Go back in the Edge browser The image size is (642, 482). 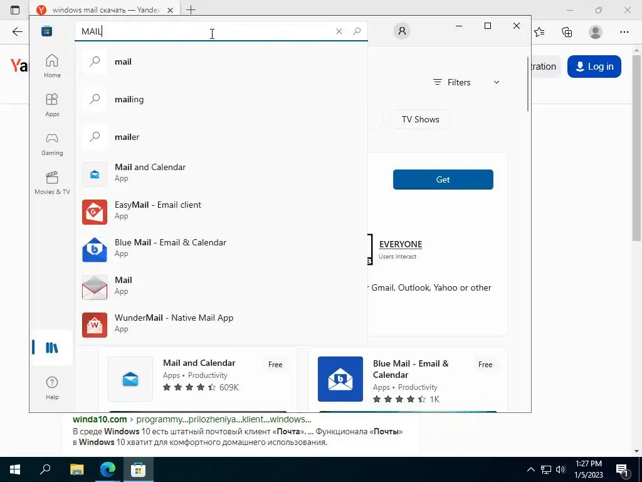tap(17, 31)
